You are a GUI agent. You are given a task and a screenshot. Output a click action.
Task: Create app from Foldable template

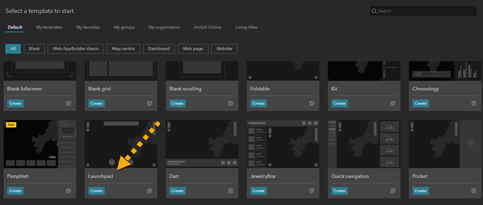[x=259, y=103]
